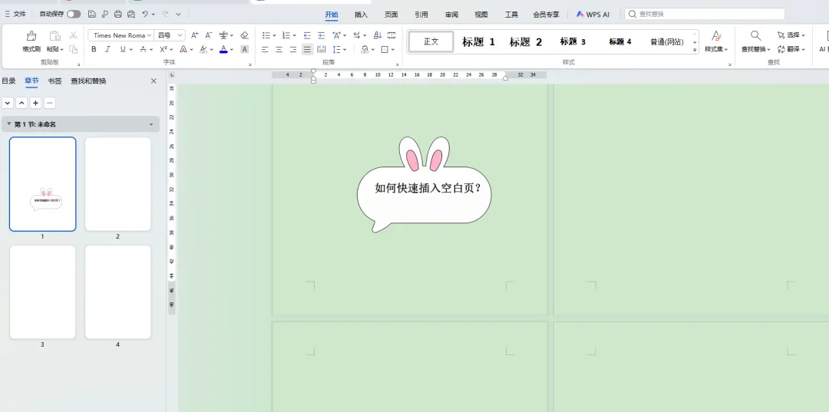Click the print icon in quick access bar

point(117,14)
